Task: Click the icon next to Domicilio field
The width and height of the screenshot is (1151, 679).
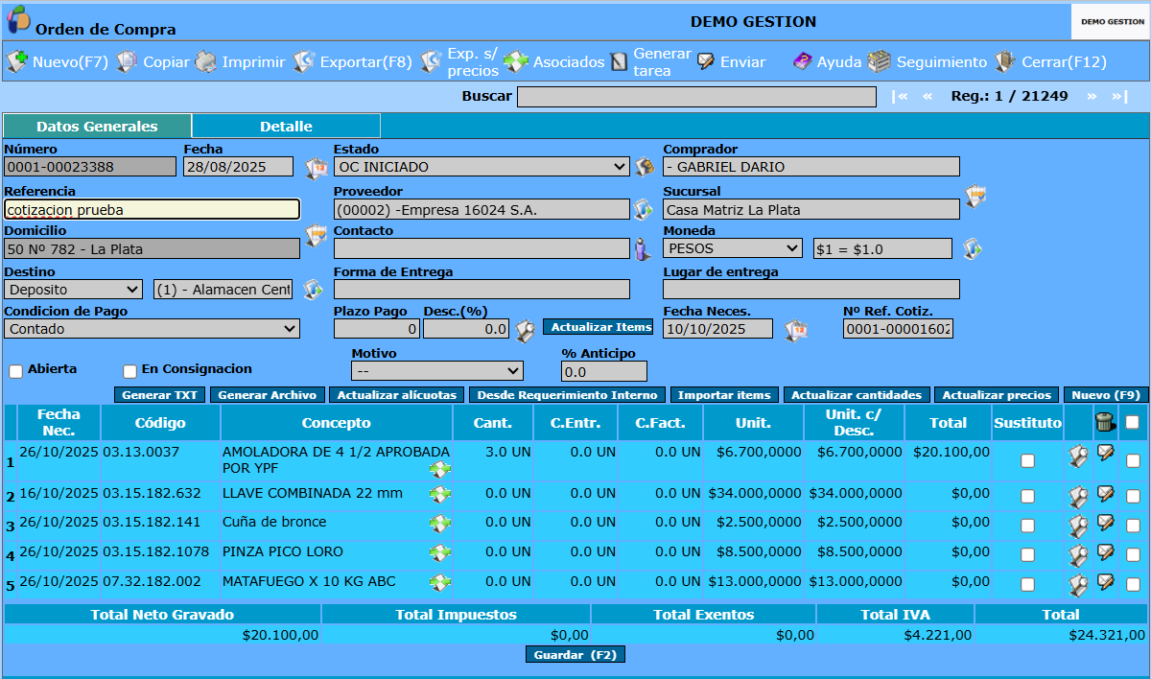Action: [x=316, y=236]
